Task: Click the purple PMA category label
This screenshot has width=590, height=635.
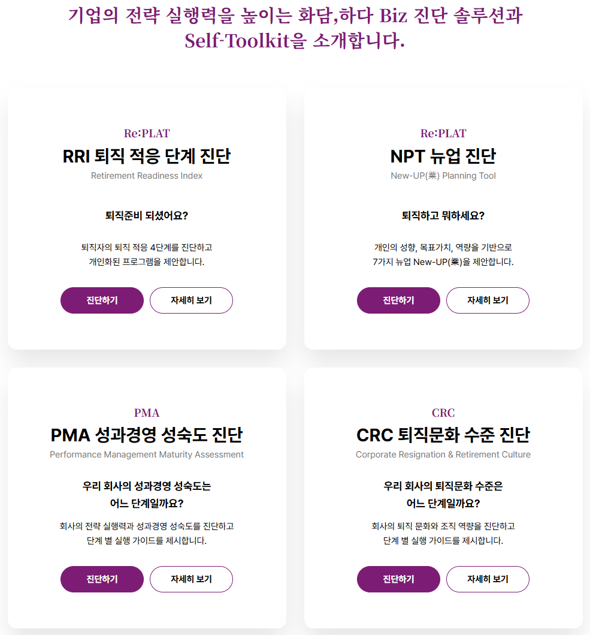Action: [x=147, y=413]
